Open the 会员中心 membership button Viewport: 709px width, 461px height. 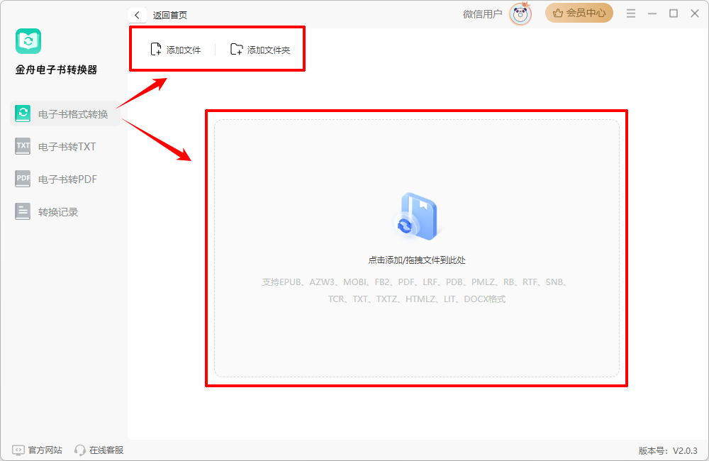[x=579, y=13]
